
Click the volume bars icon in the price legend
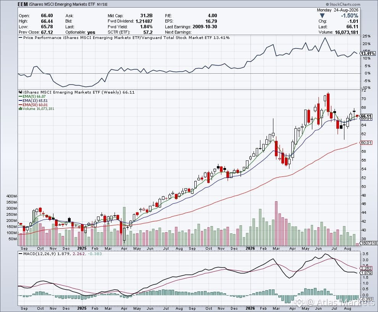(20, 109)
